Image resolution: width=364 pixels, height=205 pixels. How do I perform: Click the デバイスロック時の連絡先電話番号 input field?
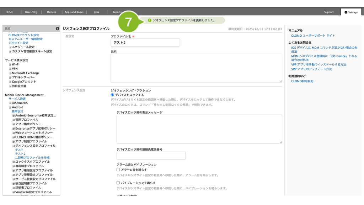151,156
